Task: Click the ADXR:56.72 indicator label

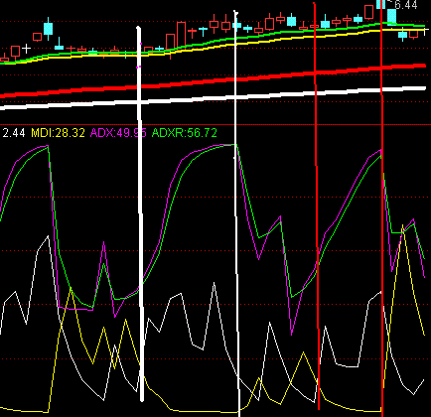Action: point(185,133)
